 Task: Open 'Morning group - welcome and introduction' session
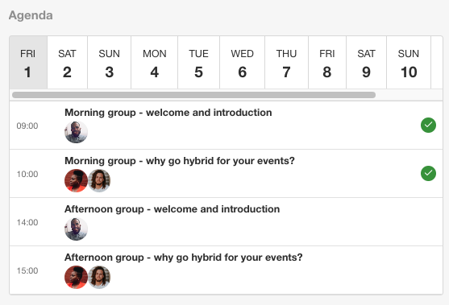point(168,113)
